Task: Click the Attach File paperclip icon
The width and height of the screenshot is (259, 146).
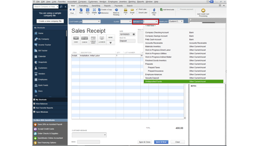Action: (154, 10)
